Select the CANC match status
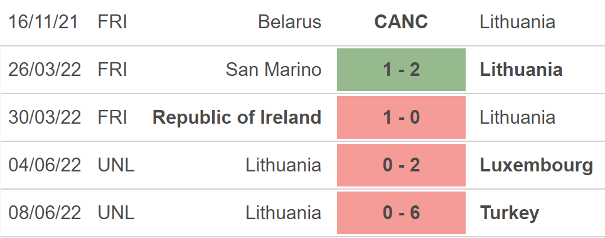Image resolution: width=605 pixels, height=238 pixels. coord(401,22)
